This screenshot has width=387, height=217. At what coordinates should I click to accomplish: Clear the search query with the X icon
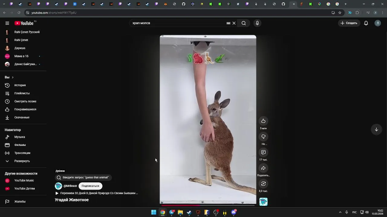click(234, 23)
